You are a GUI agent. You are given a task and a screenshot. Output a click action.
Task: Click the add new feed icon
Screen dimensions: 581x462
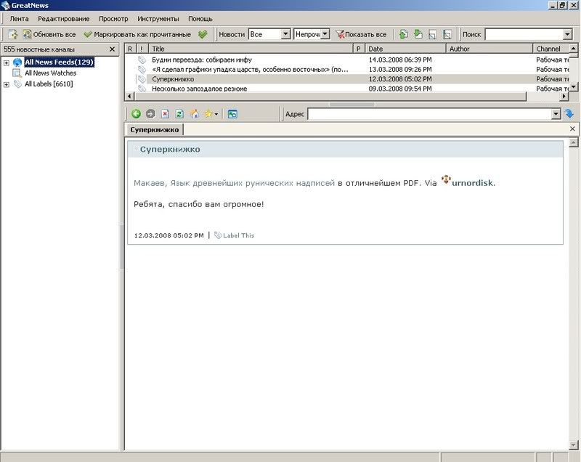click(x=12, y=34)
